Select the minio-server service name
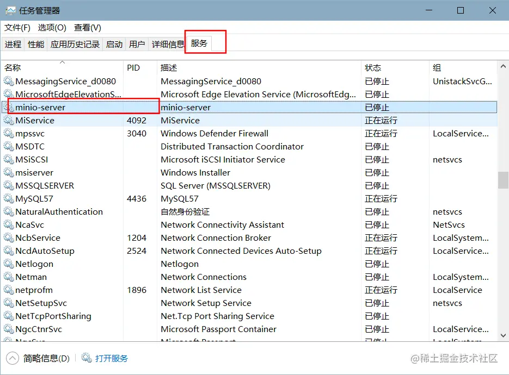Image resolution: width=509 pixels, height=375 pixels. (40, 107)
